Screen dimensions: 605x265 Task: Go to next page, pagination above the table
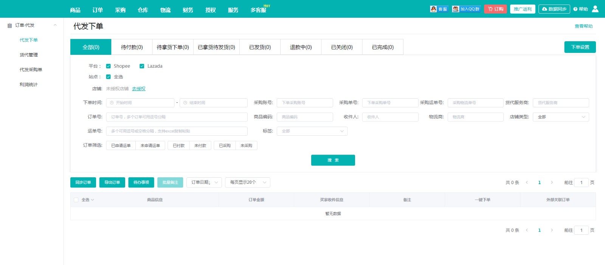pyautogui.click(x=552, y=183)
